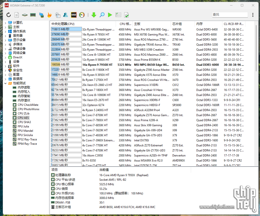This screenshot has height=216, width=260.
Task: Open the FPU SinJulia benchmark
Action: coord(25,135)
